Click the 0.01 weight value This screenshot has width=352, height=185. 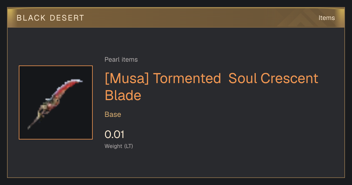[x=114, y=134]
